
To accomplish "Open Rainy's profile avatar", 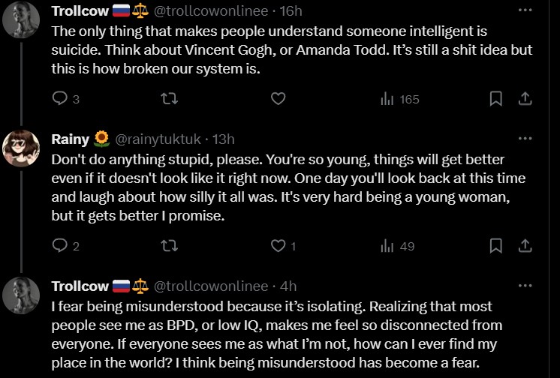I will [x=21, y=148].
